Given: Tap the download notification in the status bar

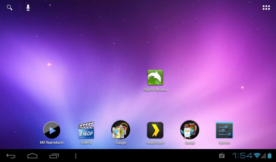Looking at the screenshot, I should (222, 156).
